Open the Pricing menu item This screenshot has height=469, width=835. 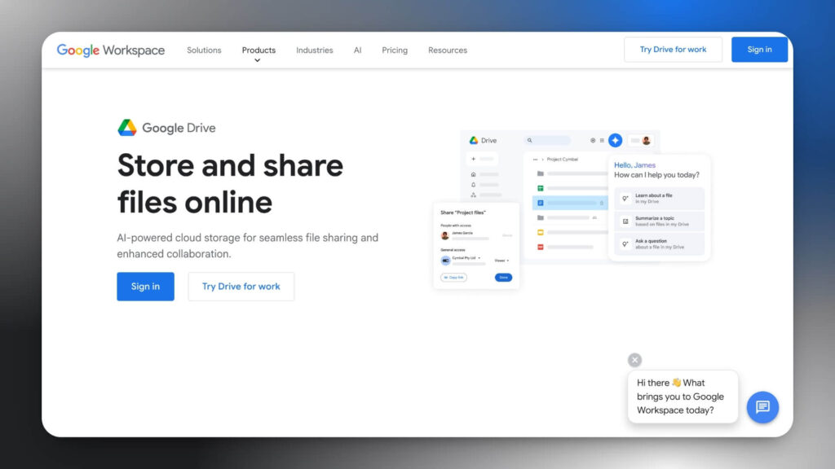click(395, 50)
